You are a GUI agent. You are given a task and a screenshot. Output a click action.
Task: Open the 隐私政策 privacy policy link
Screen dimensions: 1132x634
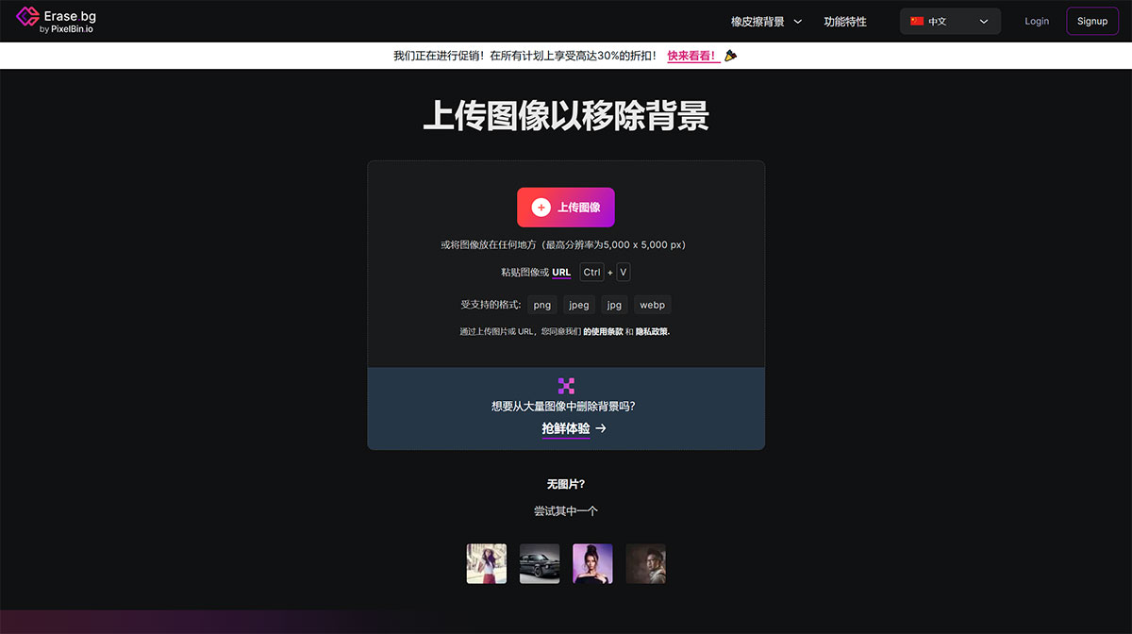(652, 332)
